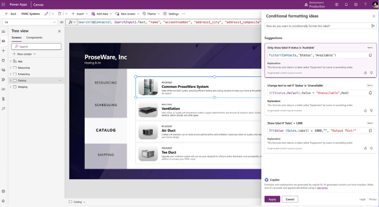Click into the Search formula bar
The height and width of the screenshot is (207, 379).
[x=169, y=22]
